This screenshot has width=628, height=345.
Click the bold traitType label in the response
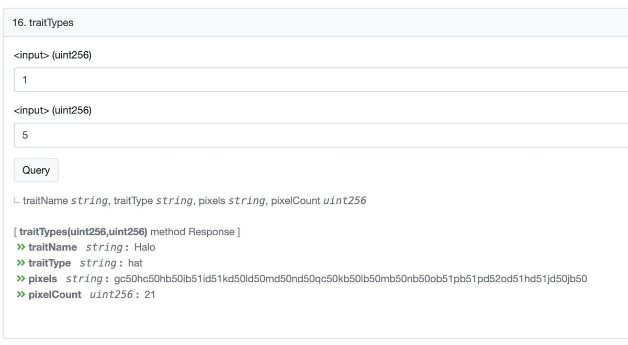click(50, 263)
